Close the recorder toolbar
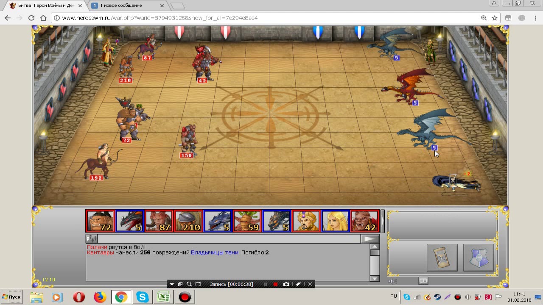Viewport: 543px width, 305px height. click(x=310, y=284)
